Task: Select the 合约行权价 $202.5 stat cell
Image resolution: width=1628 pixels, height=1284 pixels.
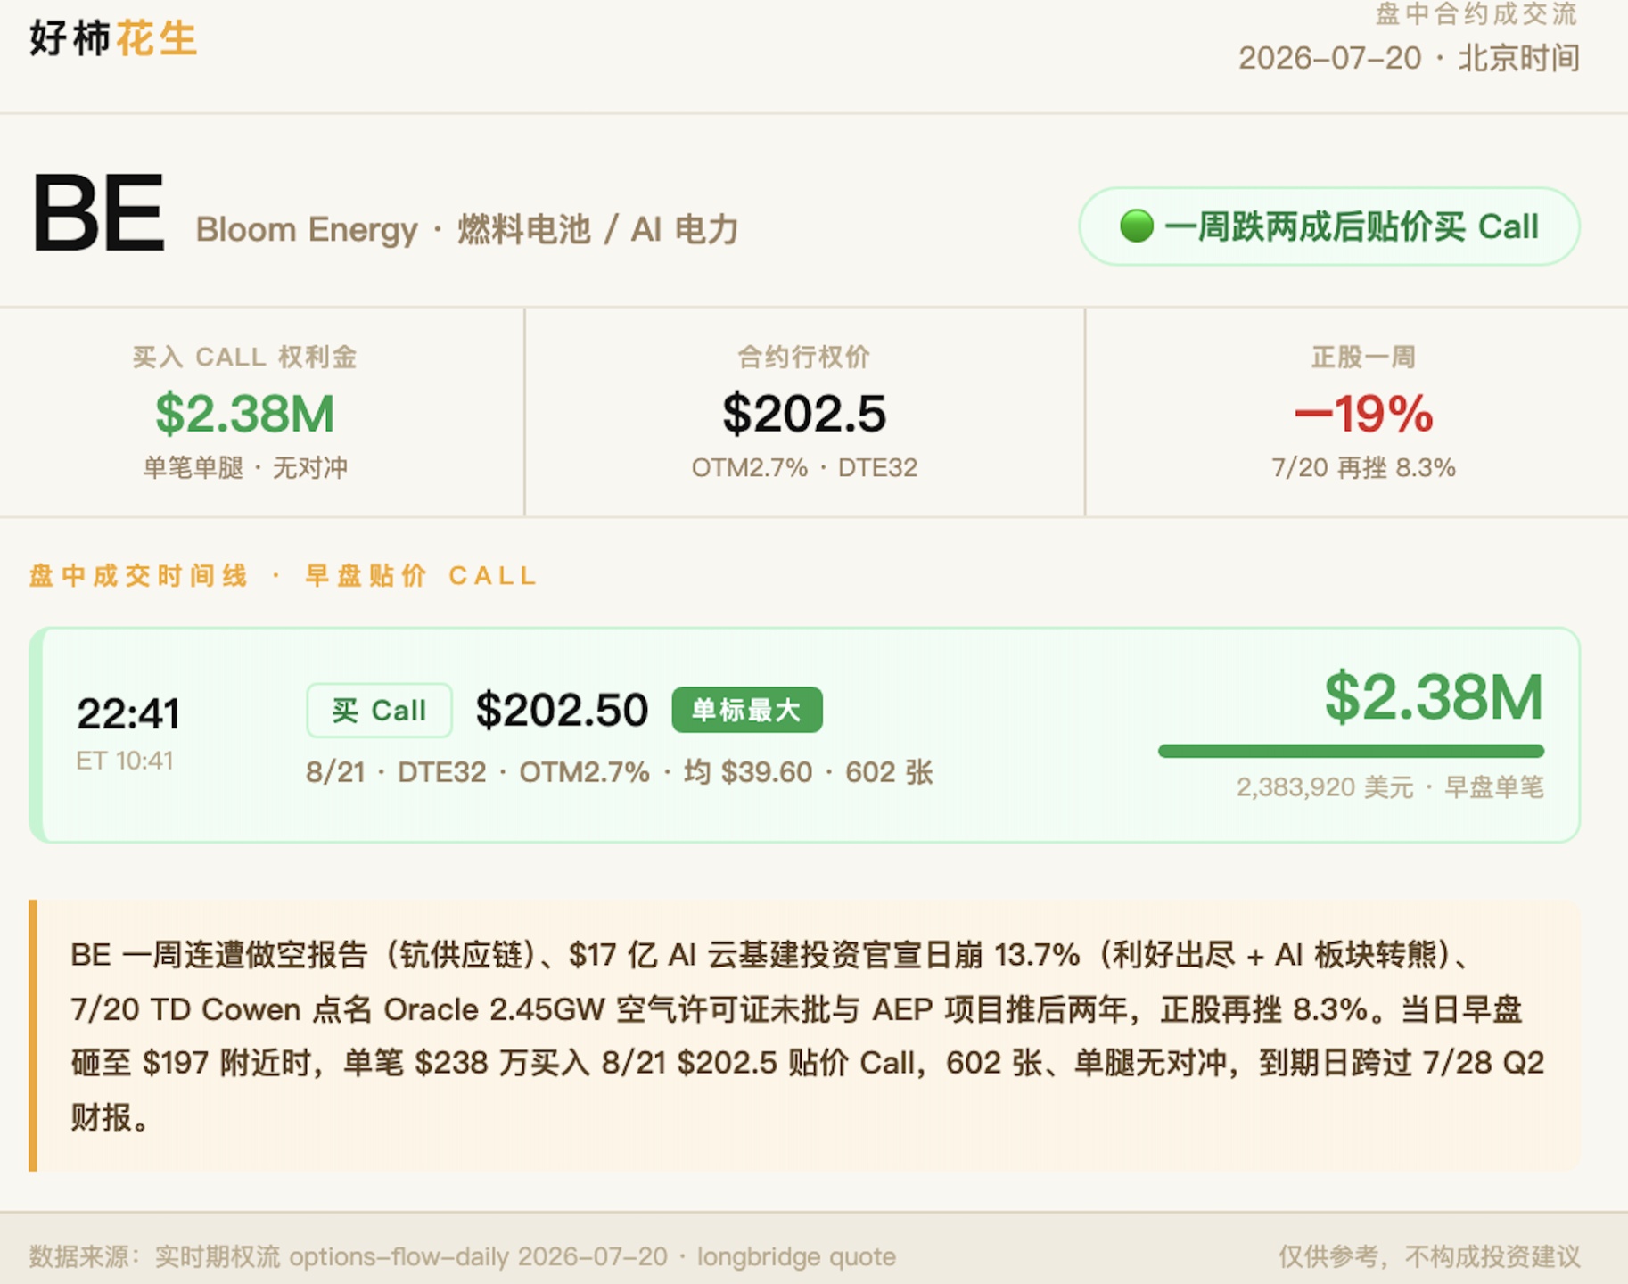Action: [804, 412]
